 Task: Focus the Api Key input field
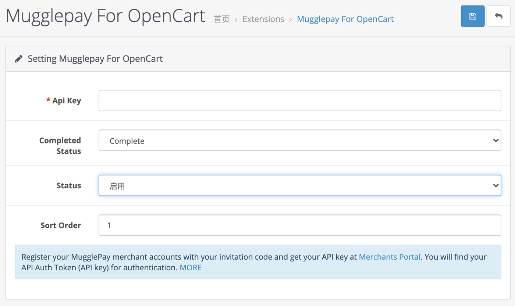click(300, 100)
